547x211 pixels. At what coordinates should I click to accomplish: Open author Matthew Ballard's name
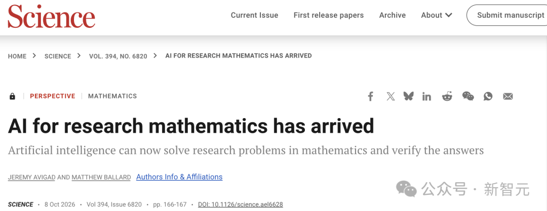101,177
